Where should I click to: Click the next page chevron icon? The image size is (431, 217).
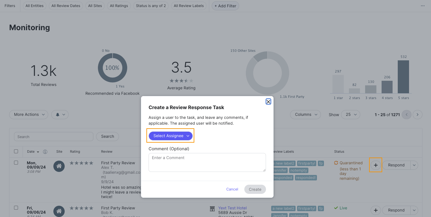pos(417,115)
